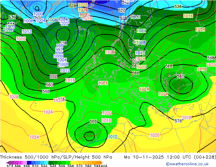The height and width of the screenshot is (167, 216).
Task: Click the date text 'Mo 10-11-2025 12:00 UTC'
Action: pyautogui.click(x=158, y=157)
